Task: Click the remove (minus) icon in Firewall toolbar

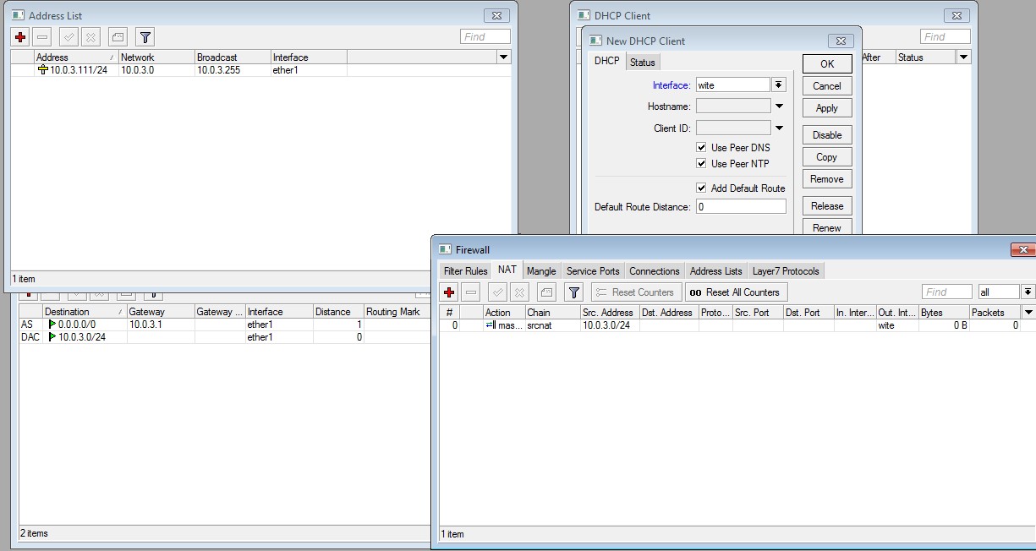Action: 471,292
